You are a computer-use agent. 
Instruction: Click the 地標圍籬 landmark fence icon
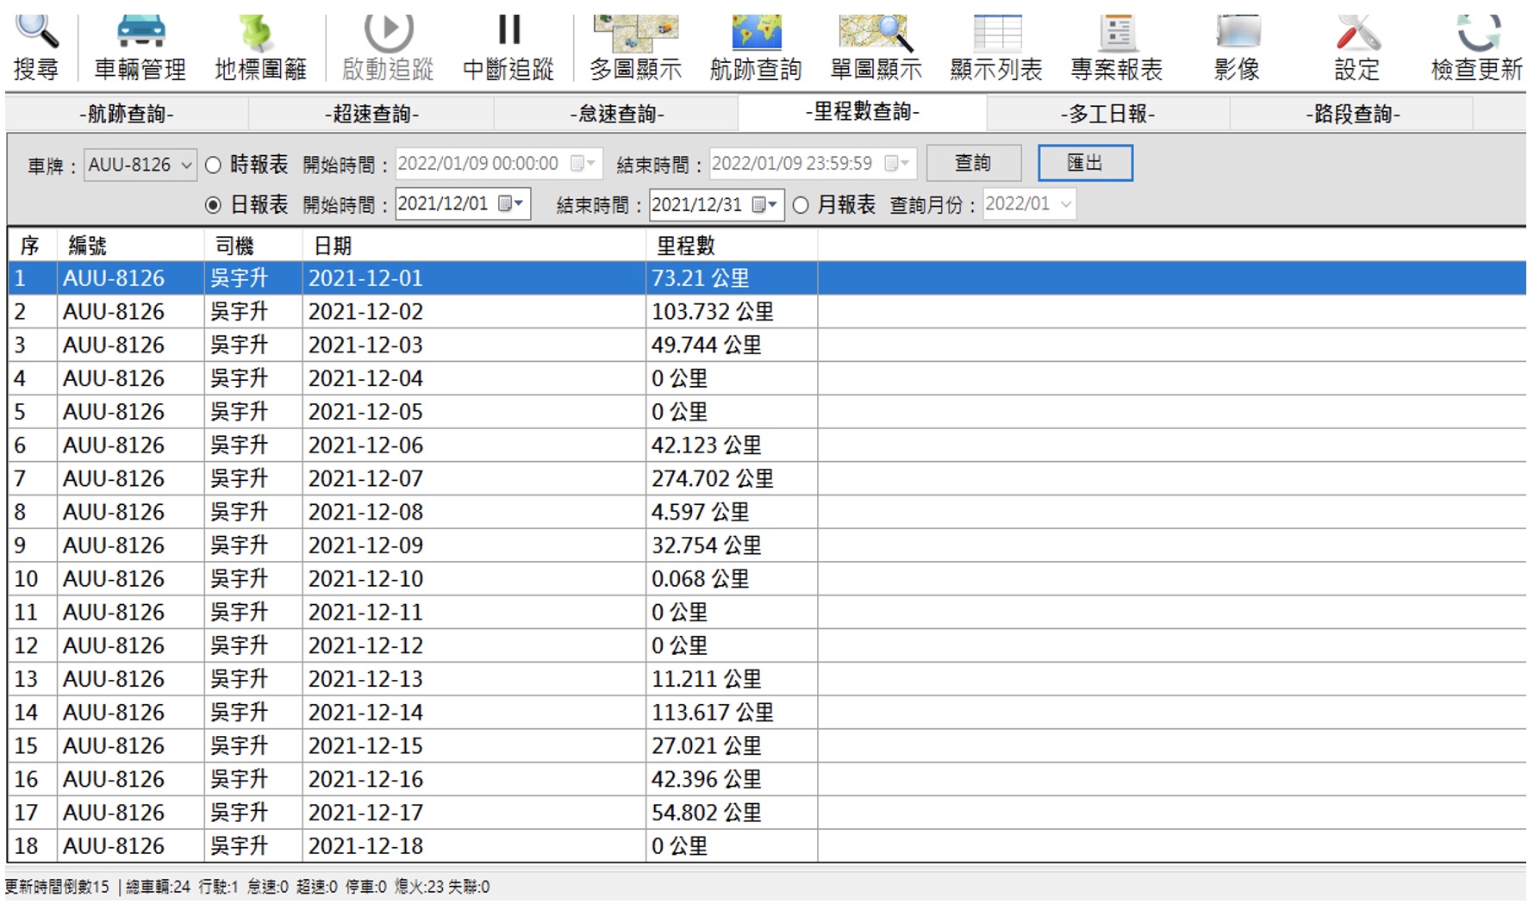point(259,47)
